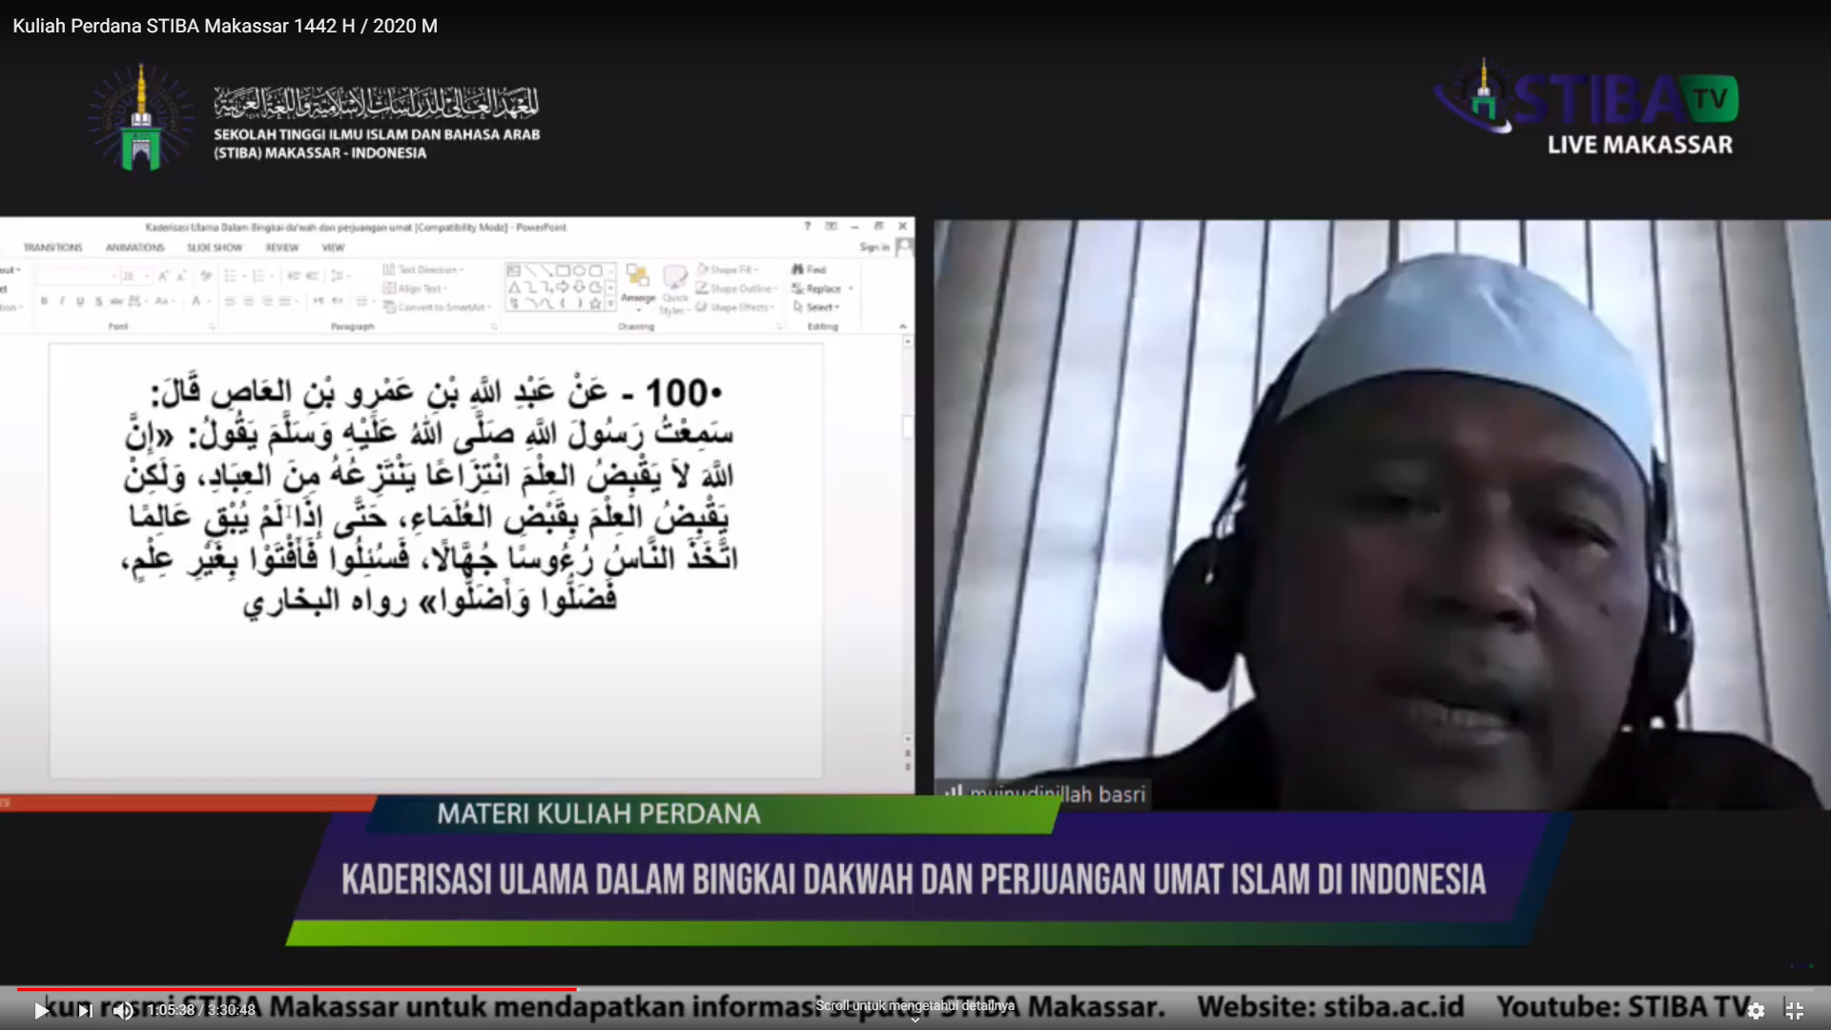Click Sign in link in PowerPoint
The image size is (1831, 1030).
[874, 248]
